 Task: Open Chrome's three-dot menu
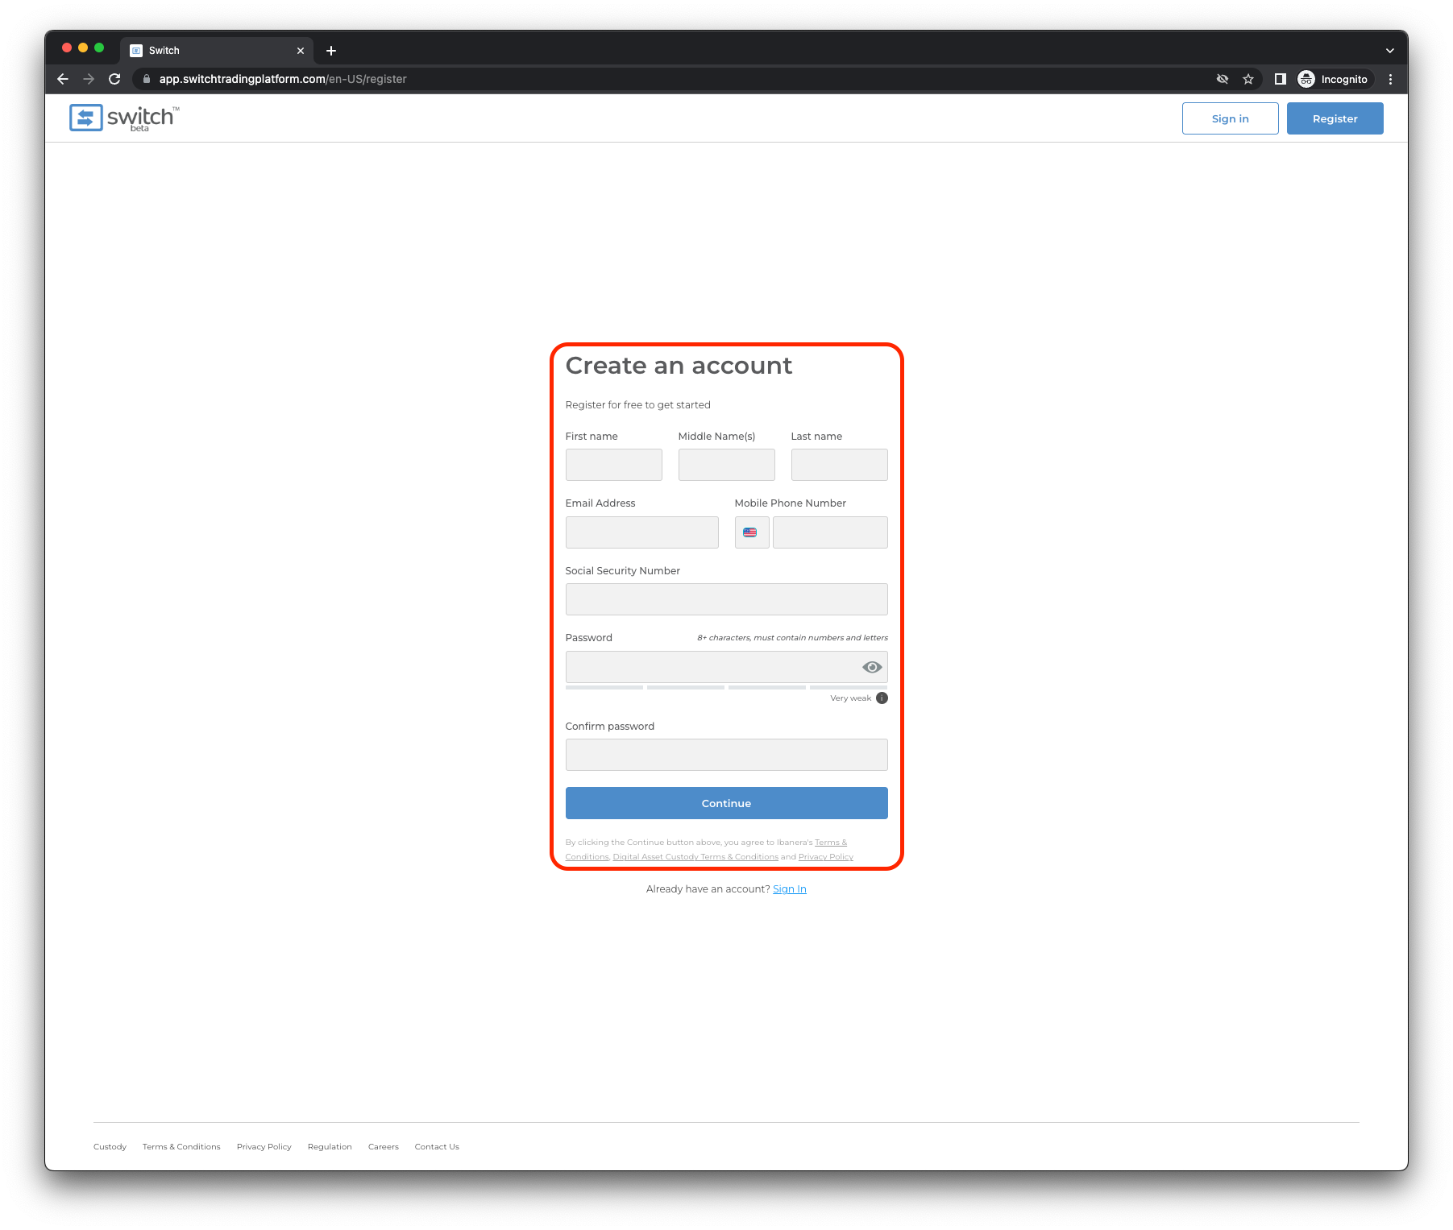click(x=1390, y=79)
